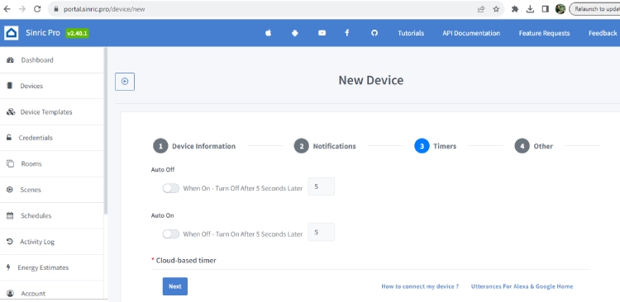Share this page via address bar share icon
This screenshot has width=620, height=302.
click(x=481, y=9)
